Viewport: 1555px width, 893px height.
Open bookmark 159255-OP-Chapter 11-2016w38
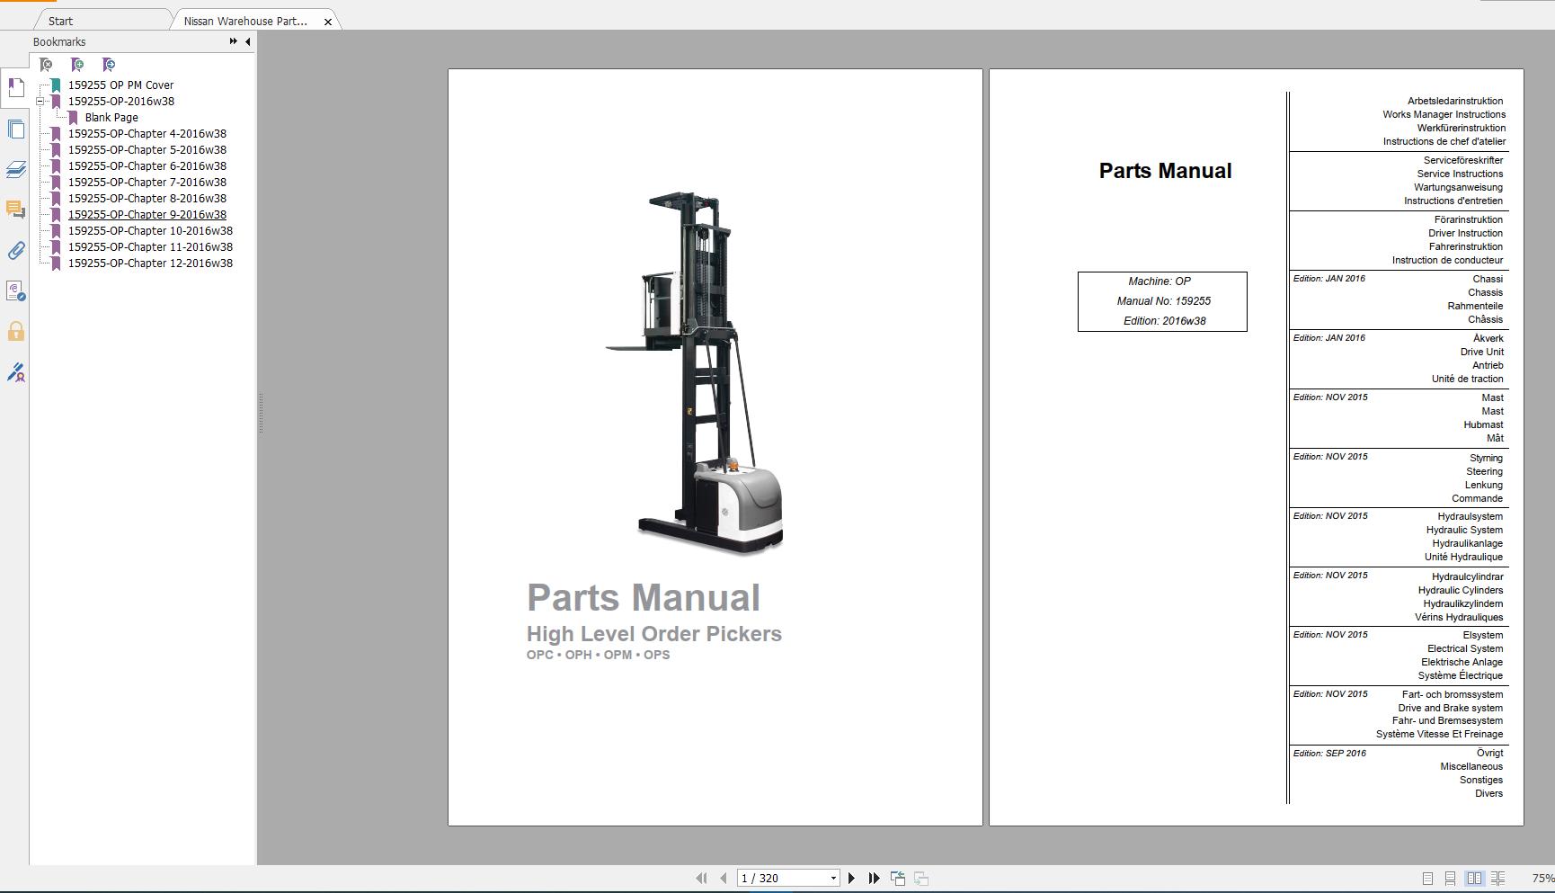pos(150,247)
